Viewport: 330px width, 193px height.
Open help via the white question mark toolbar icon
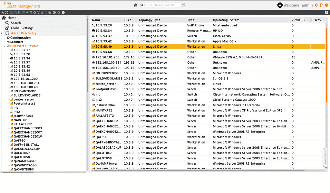point(63,13)
